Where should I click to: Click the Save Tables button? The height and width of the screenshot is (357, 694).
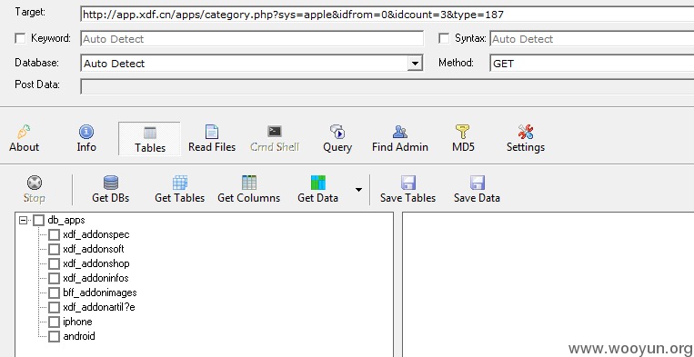pos(407,190)
